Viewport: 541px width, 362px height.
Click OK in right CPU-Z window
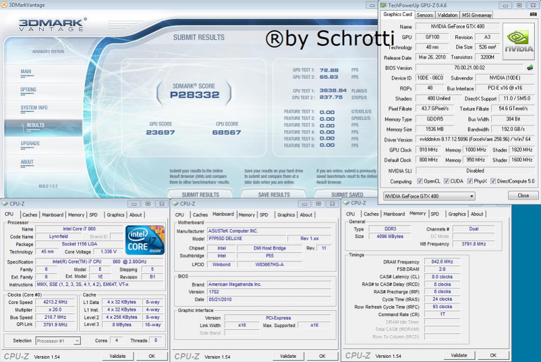[493, 355]
